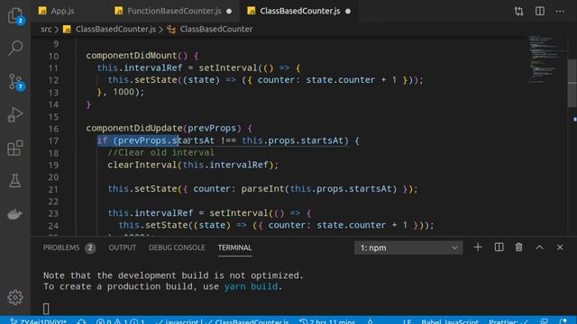The width and height of the screenshot is (577, 324).
Task: Click 'clearInterval' on line 19
Action: coord(142,165)
